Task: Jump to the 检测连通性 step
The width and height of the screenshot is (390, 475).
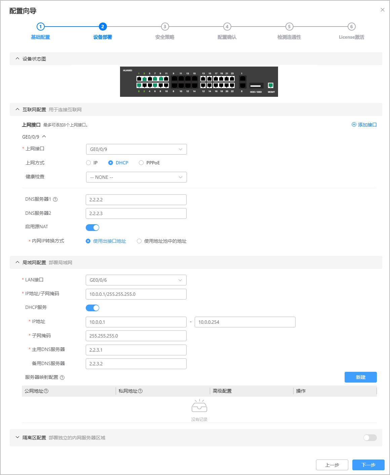Action: click(289, 31)
